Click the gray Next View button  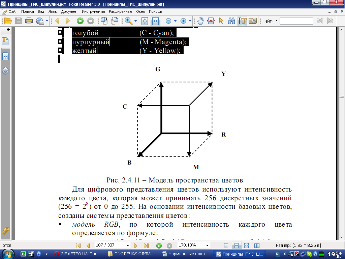click(90, 21)
